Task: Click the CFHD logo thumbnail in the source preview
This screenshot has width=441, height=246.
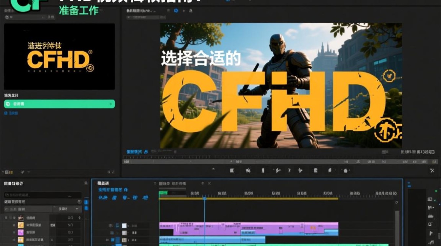Action: coord(59,56)
